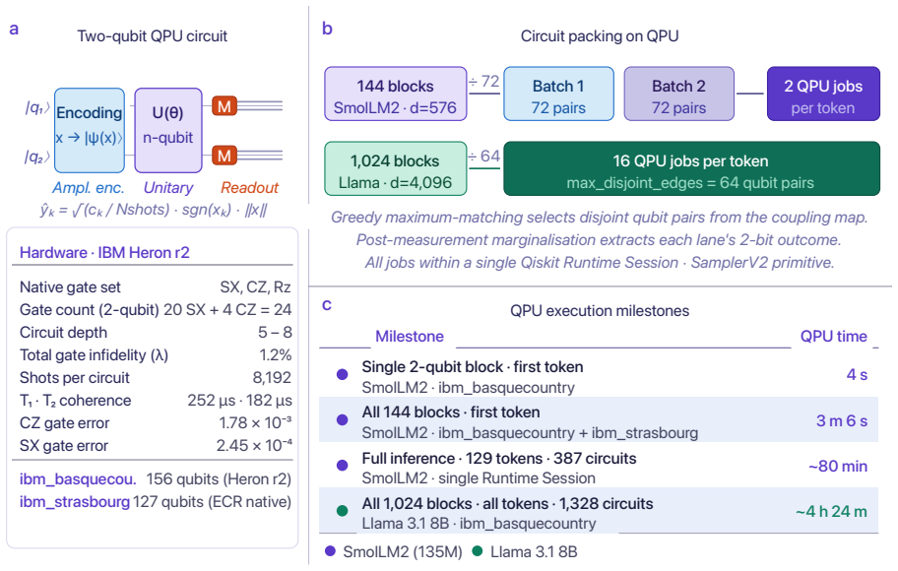Click the 2 QPU jobs per token box
This screenshot has width=898, height=571.
coord(823,94)
